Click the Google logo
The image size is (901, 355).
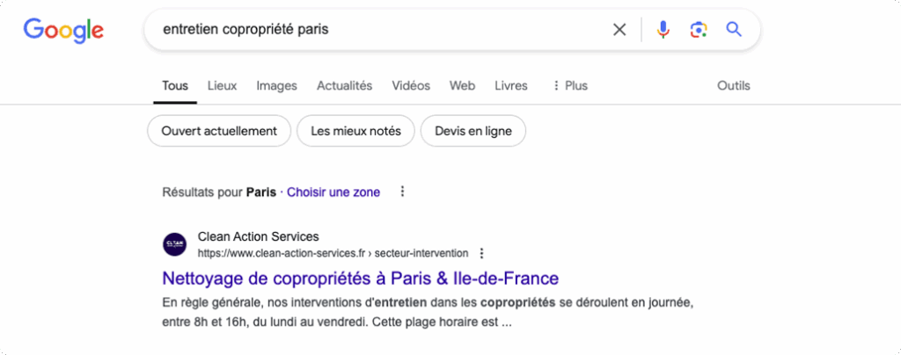(63, 30)
